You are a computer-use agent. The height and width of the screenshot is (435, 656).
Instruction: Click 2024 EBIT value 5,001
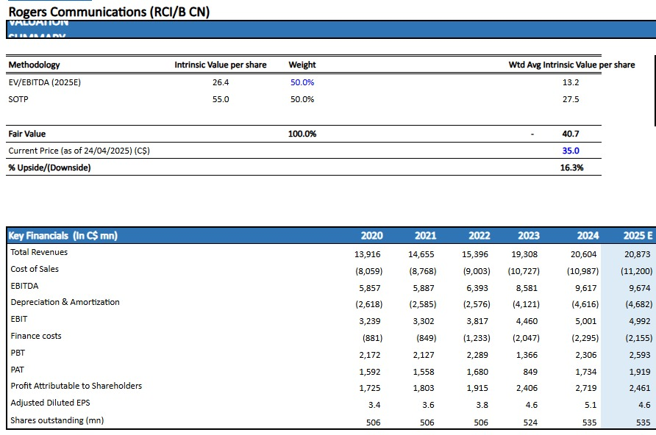point(586,321)
